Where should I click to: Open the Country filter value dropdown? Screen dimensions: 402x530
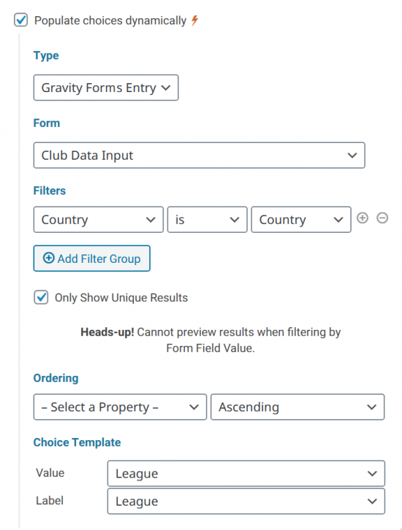point(301,219)
